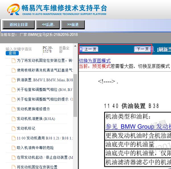This screenshot has height=169, width=171.
Task: Go back with <<后退 button
Action: pos(48,25)
